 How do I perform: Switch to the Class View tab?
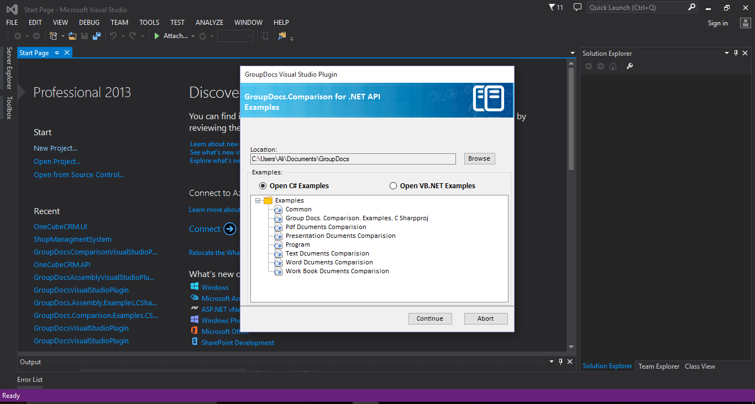tap(700, 366)
